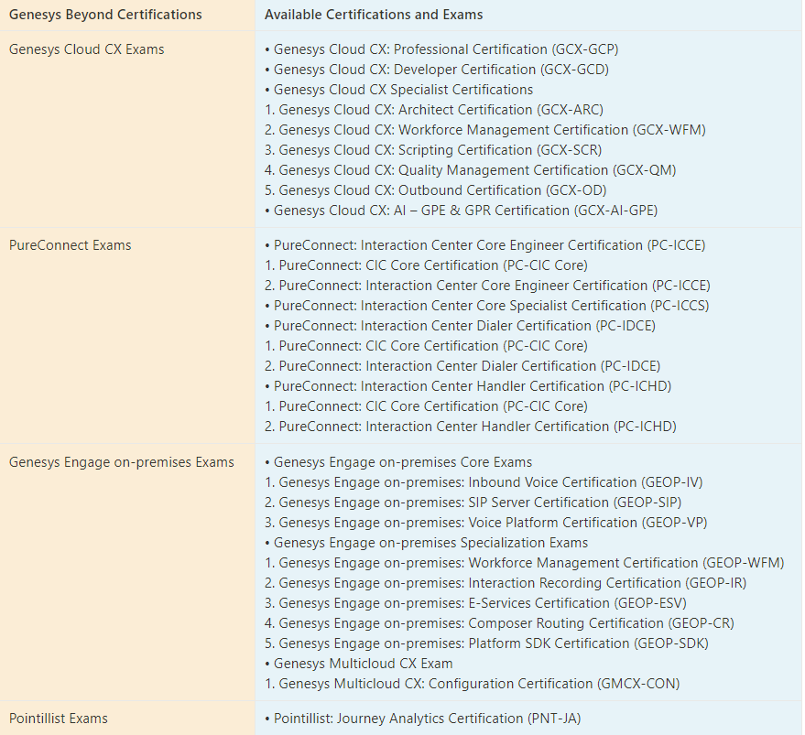Click 'Genesys Engage on-premises Core Exams' bullet
The width and height of the screenshot is (805, 735).
[398, 462]
